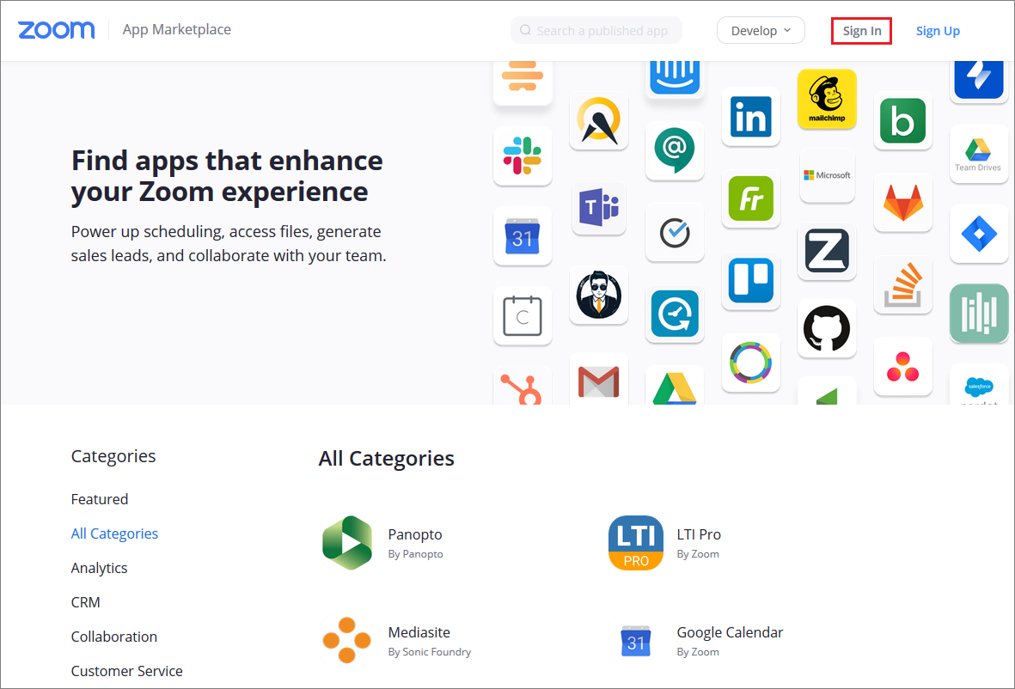The image size is (1015, 689).
Task: Click the Sign Up link
Action: click(938, 31)
